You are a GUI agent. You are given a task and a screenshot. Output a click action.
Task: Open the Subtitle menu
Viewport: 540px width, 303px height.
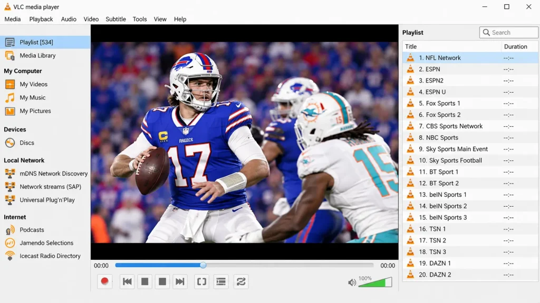click(x=115, y=19)
